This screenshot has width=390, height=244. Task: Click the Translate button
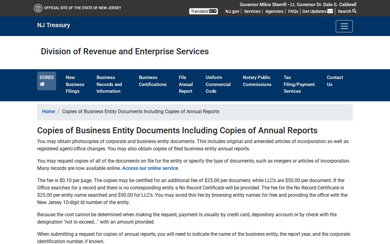pos(204,11)
